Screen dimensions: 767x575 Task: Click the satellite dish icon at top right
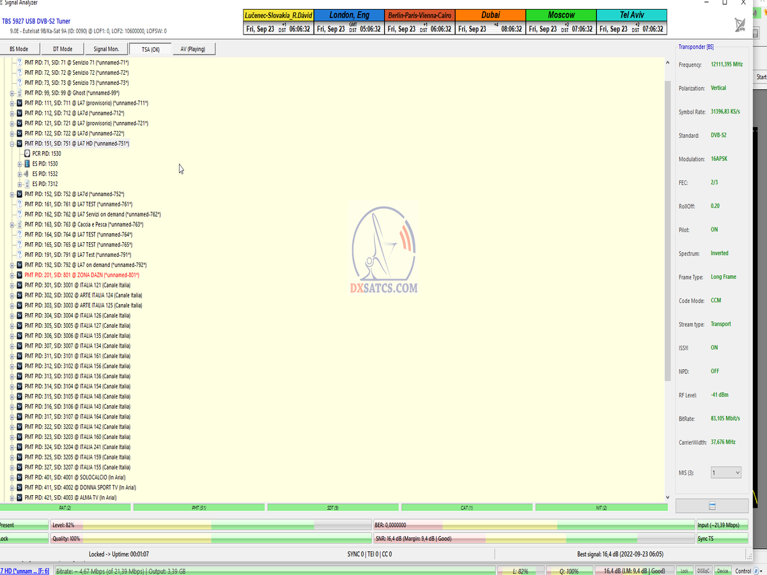(740, 24)
